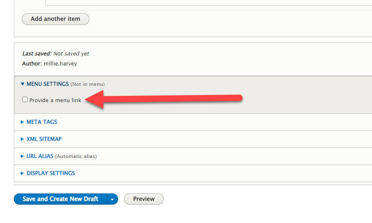The width and height of the screenshot is (372, 223).
Task: Check the Provide a menu link checkbox
Action: pos(25,100)
